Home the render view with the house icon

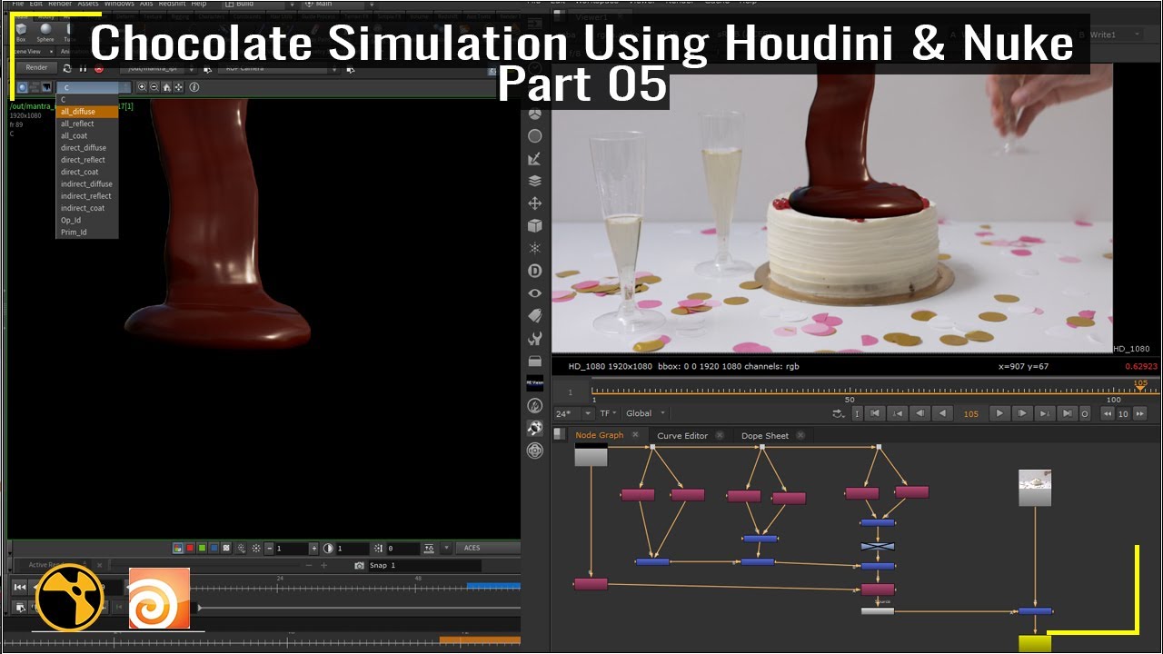166,87
